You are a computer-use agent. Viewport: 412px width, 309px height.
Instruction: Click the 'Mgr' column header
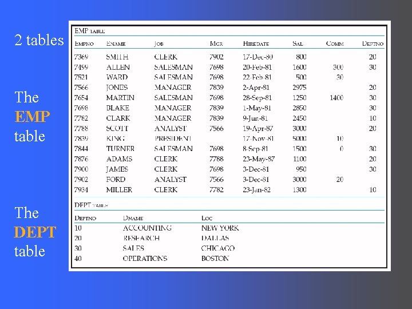pyautogui.click(x=216, y=43)
